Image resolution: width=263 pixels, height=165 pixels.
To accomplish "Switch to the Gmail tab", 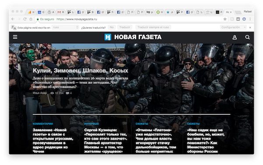I will pos(61,12).
